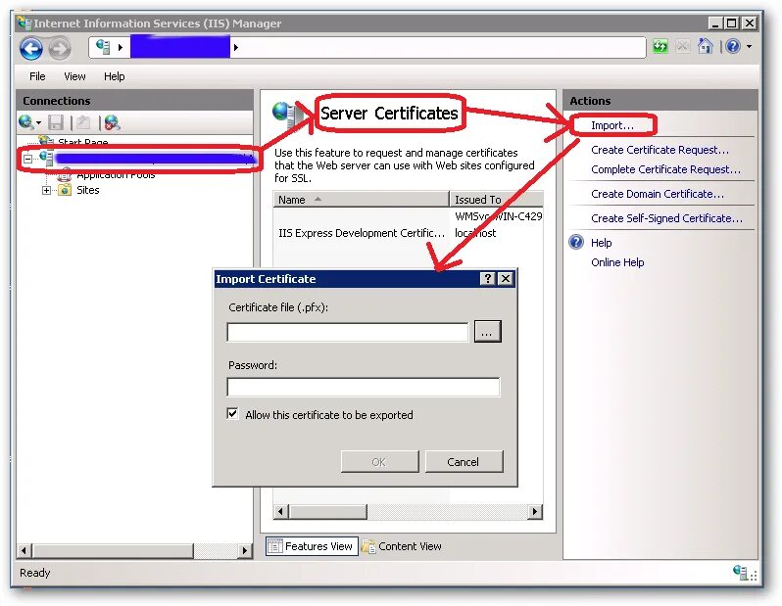Click the Server Certificates globe icon

[x=287, y=115]
